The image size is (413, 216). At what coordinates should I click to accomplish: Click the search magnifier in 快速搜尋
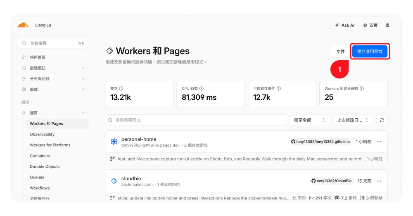(x=24, y=43)
